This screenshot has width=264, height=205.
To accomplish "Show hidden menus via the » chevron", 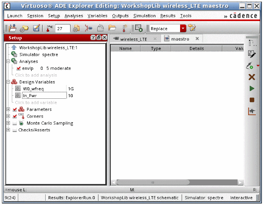I will pyautogui.click(x=226, y=16).
